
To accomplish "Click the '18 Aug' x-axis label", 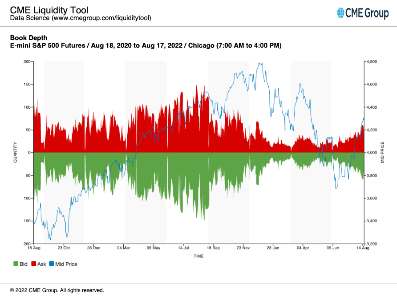I will tap(34, 248).
